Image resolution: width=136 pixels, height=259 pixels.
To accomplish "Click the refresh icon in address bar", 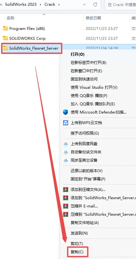I will point(95,4).
